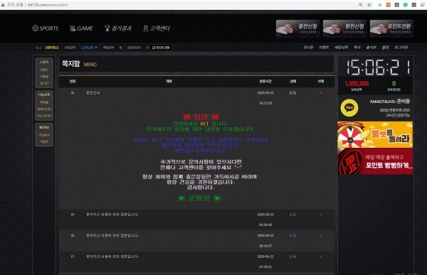This screenshot has height=275, width=427.
Task: Open the 경기결과 results menu
Action: 118,28
